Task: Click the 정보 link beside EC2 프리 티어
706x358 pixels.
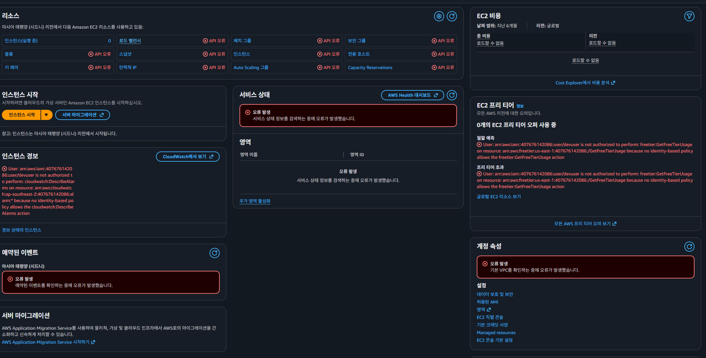Action: point(520,106)
